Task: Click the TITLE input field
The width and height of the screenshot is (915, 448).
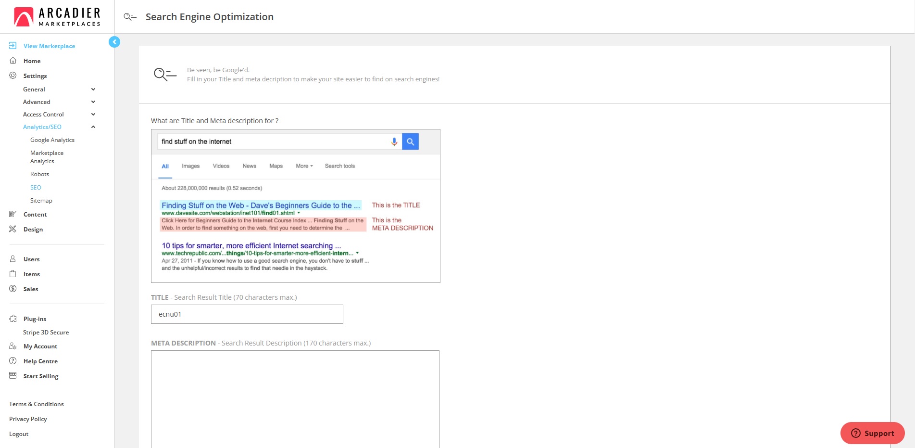Action: coord(247,314)
